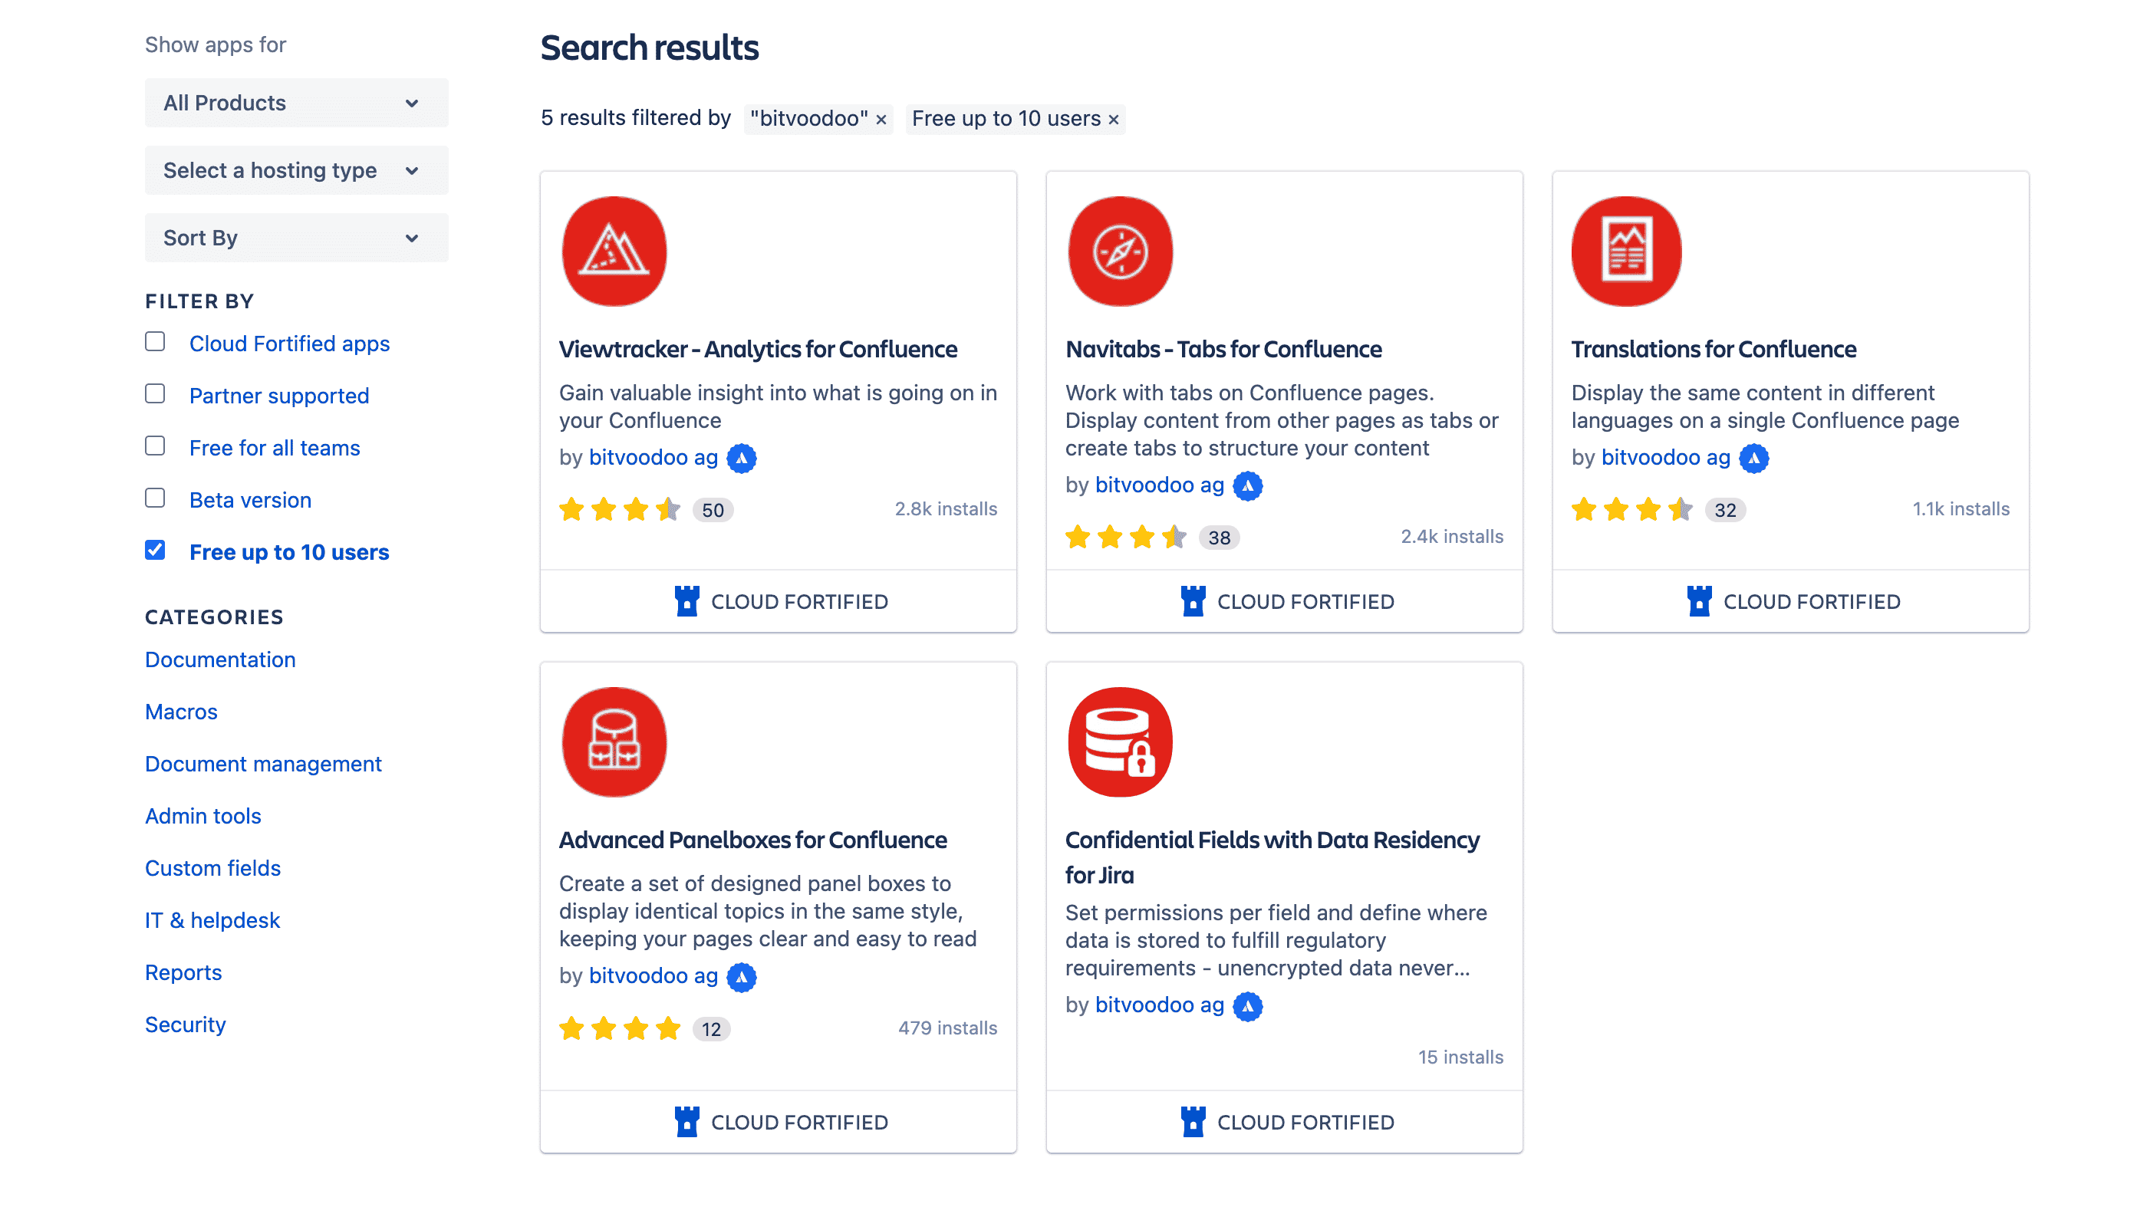Open the Sort By dropdown
The width and height of the screenshot is (2140, 1207).
point(296,237)
